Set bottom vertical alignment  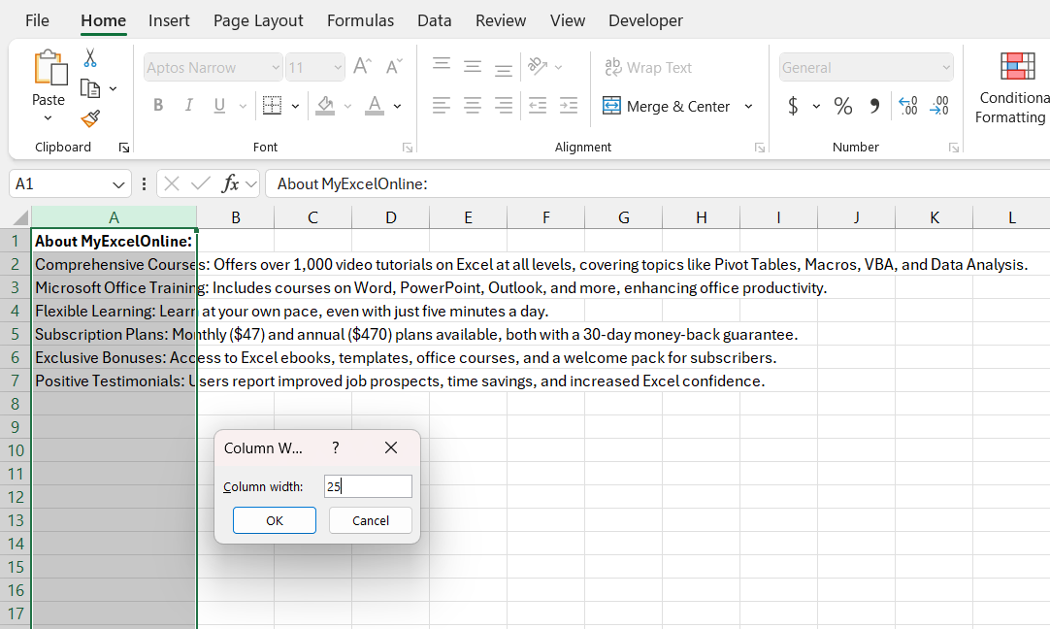click(503, 68)
